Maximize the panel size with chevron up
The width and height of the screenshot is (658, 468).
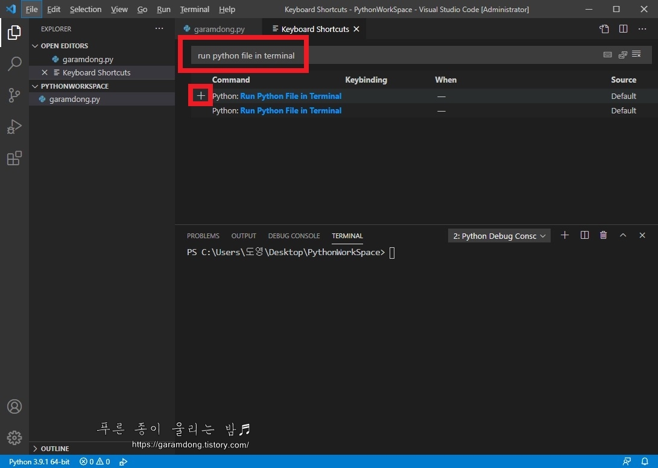pyautogui.click(x=623, y=235)
